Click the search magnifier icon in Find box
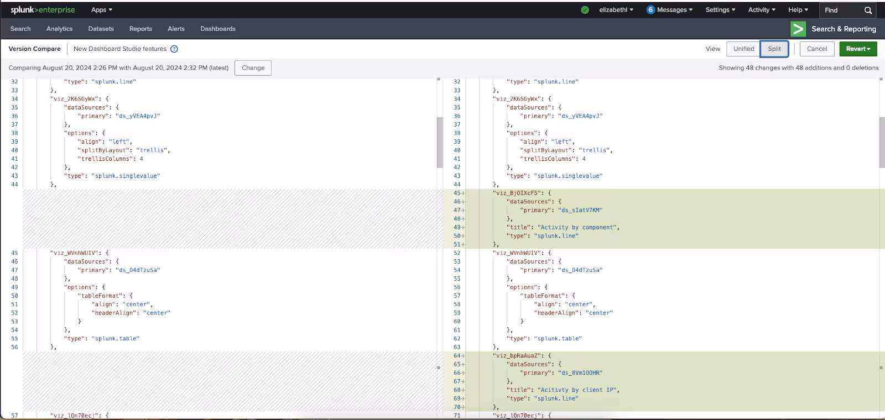885x420 pixels. [868, 10]
